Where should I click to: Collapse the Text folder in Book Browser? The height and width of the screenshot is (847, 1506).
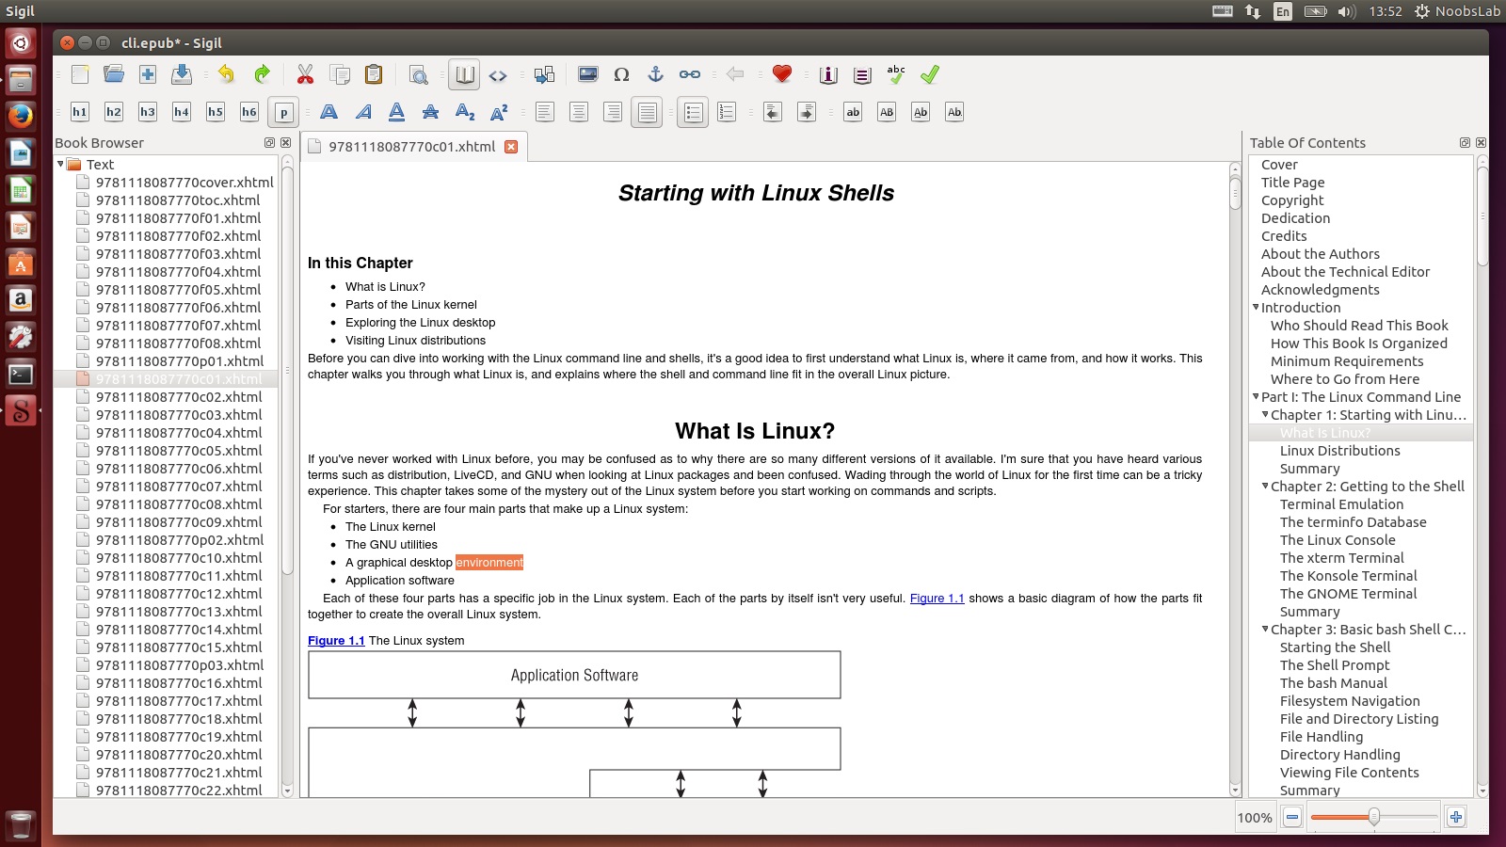point(60,164)
